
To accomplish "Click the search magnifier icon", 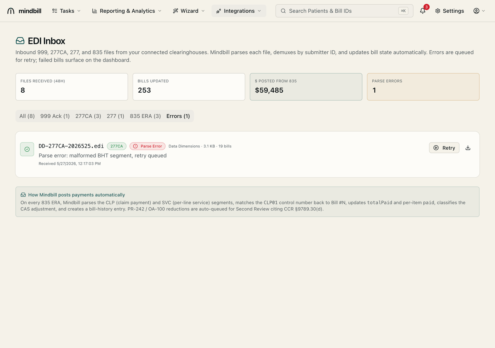I will click(x=283, y=11).
